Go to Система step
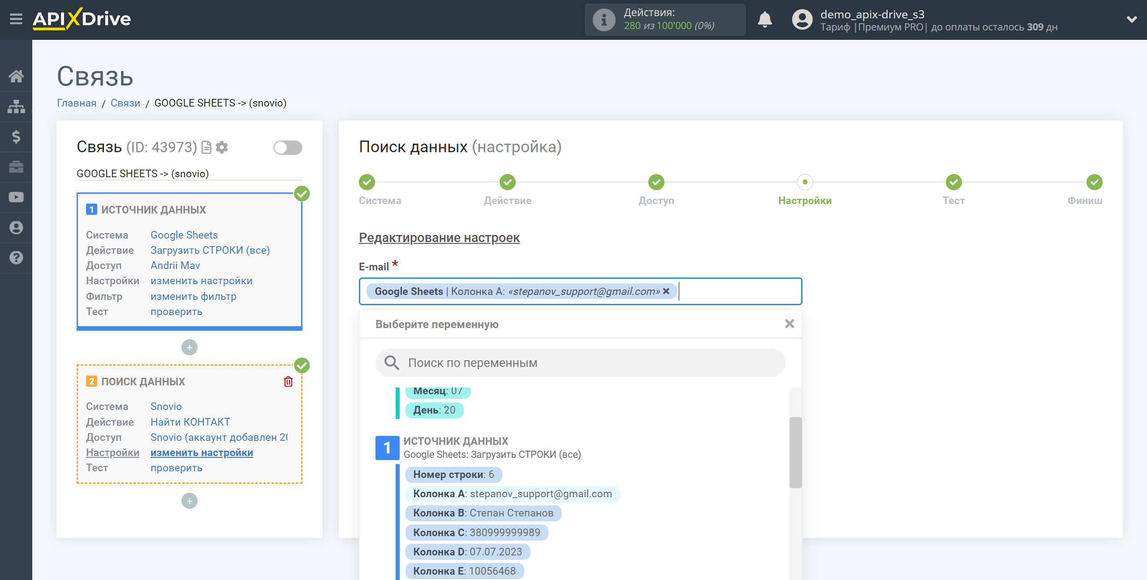The width and height of the screenshot is (1147, 580). pos(367,182)
